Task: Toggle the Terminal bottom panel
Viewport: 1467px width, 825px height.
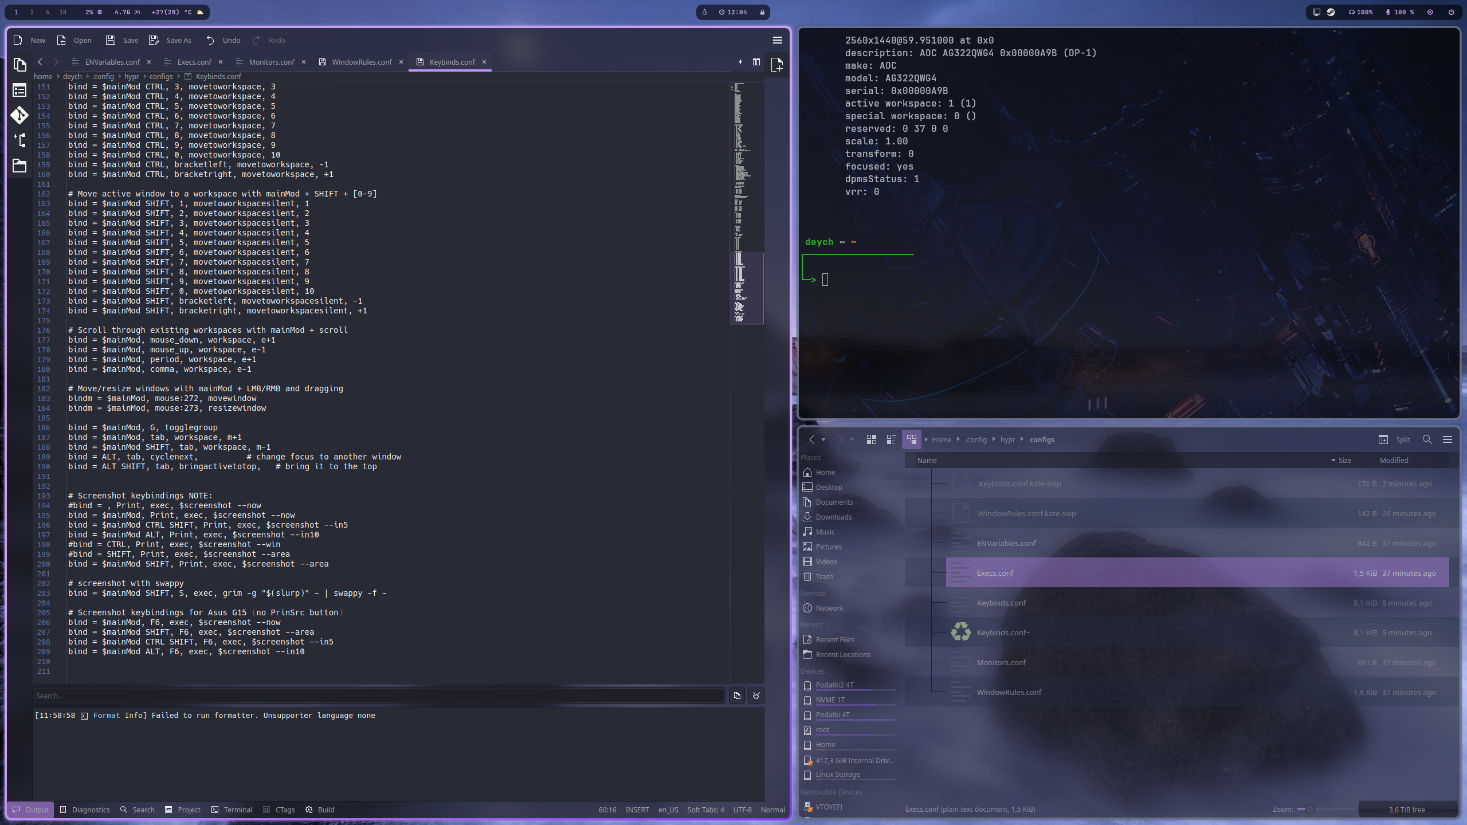Action: click(x=232, y=810)
